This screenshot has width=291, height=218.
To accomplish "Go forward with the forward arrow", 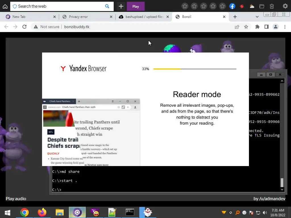I will click(15, 27).
